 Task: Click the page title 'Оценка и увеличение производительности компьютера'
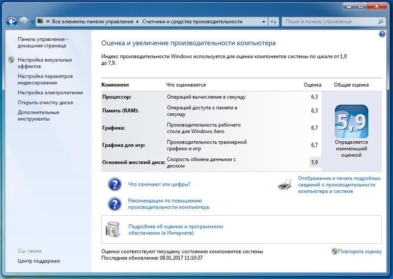188,43
